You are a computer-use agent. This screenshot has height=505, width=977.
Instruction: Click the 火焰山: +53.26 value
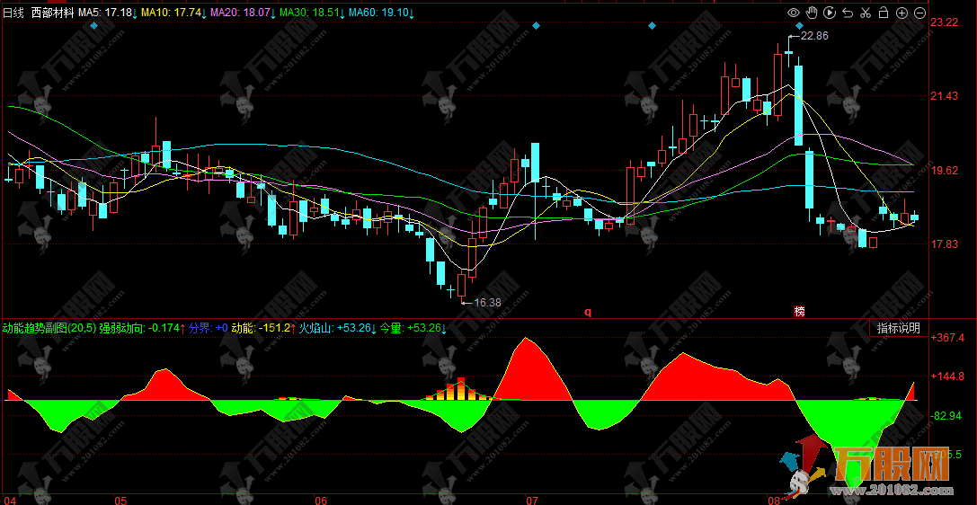pyautogui.click(x=336, y=328)
